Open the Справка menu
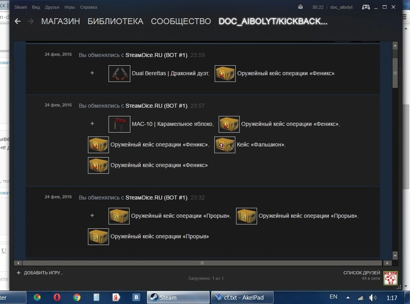The image size is (410, 304). tap(88, 7)
